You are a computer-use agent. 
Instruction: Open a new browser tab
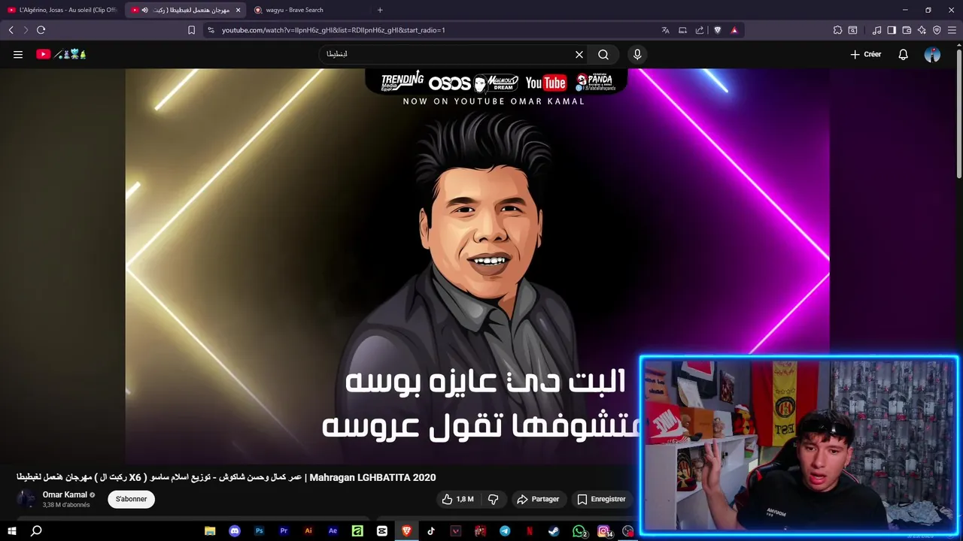click(x=380, y=10)
